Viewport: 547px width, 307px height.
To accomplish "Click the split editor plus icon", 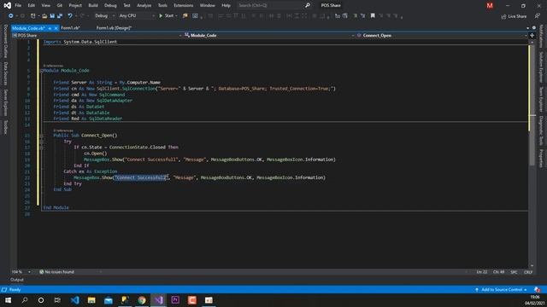I will (x=532, y=36).
